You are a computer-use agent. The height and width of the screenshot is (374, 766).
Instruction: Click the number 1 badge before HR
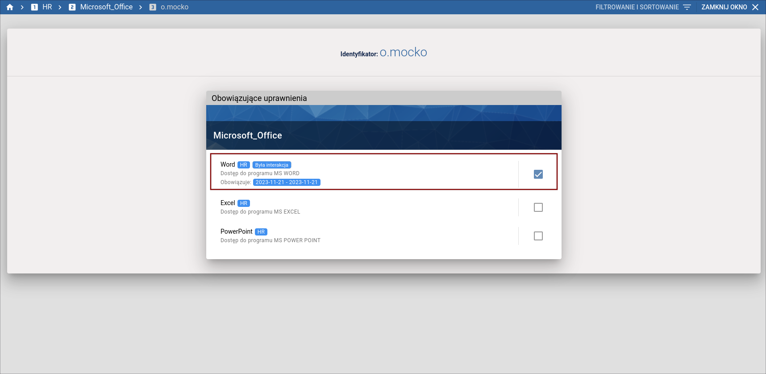tap(34, 7)
